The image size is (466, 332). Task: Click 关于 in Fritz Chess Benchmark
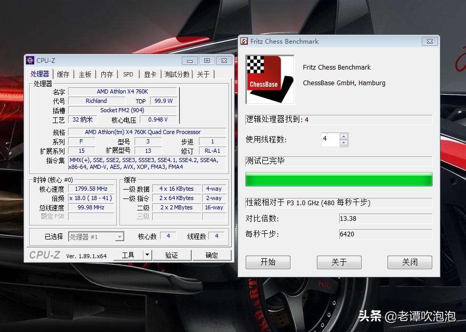339,262
